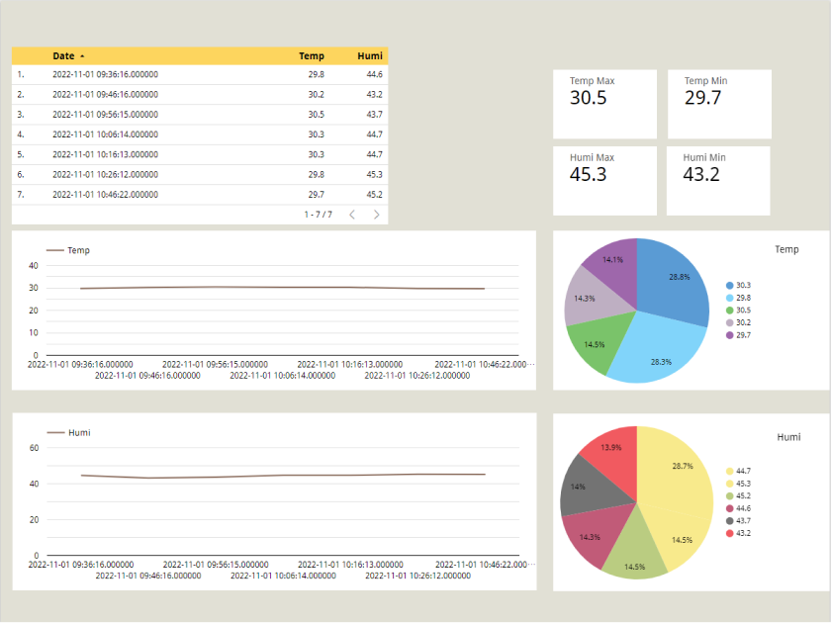Select table row 3 with Temp 30.5
The height and width of the screenshot is (623, 831).
[x=199, y=115]
